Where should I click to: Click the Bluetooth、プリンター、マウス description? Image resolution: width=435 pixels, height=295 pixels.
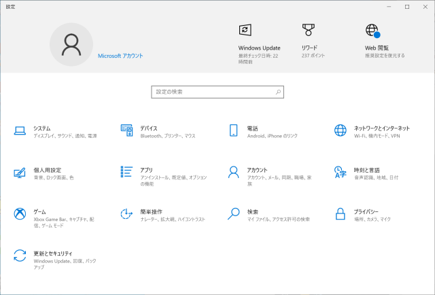point(168,136)
